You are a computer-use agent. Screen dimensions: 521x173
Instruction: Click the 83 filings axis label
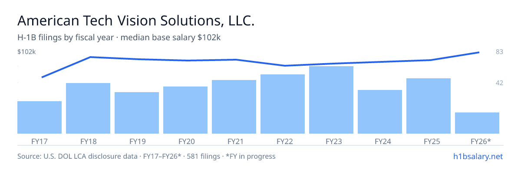pyautogui.click(x=499, y=52)
